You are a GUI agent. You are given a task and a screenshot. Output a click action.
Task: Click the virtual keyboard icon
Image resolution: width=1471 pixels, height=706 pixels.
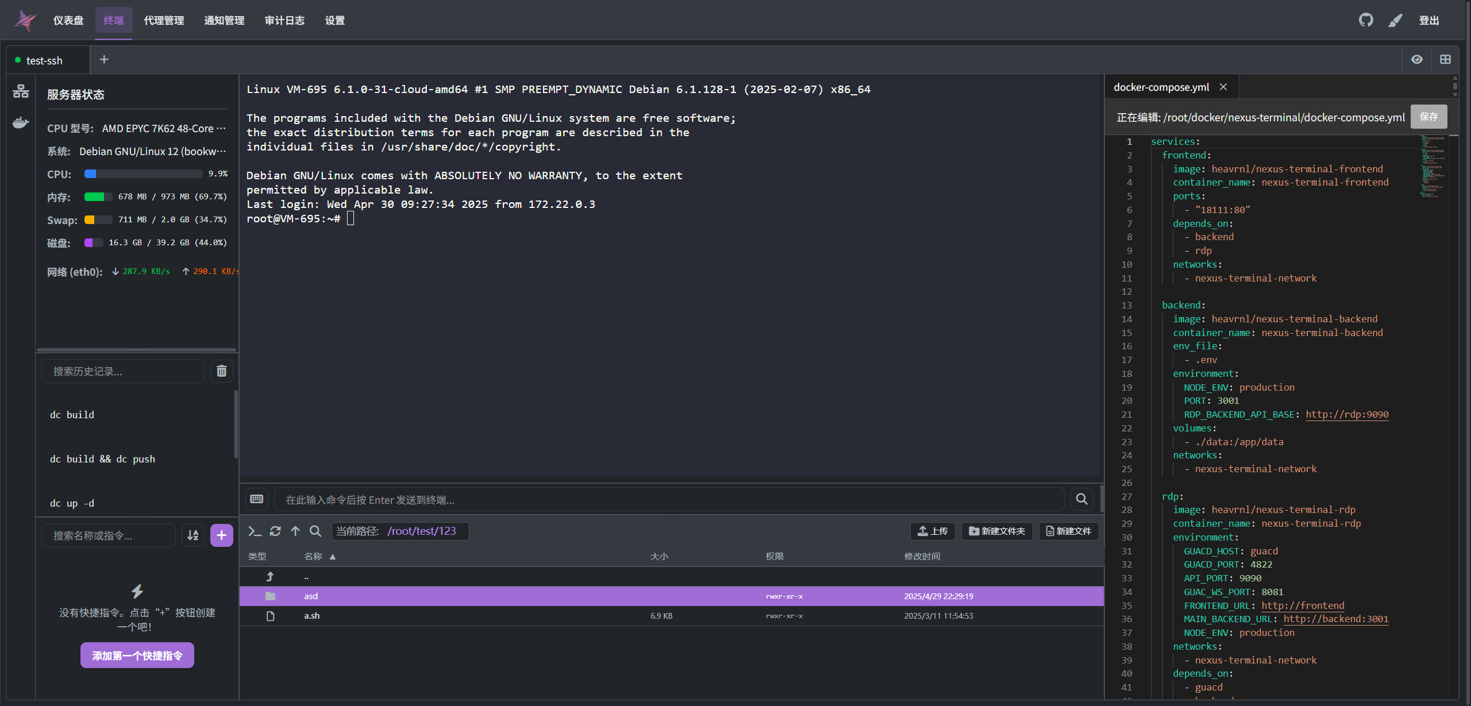pyautogui.click(x=257, y=499)
